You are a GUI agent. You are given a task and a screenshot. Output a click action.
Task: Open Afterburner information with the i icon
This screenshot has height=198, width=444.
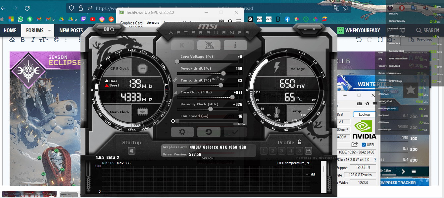pos(235,45)
